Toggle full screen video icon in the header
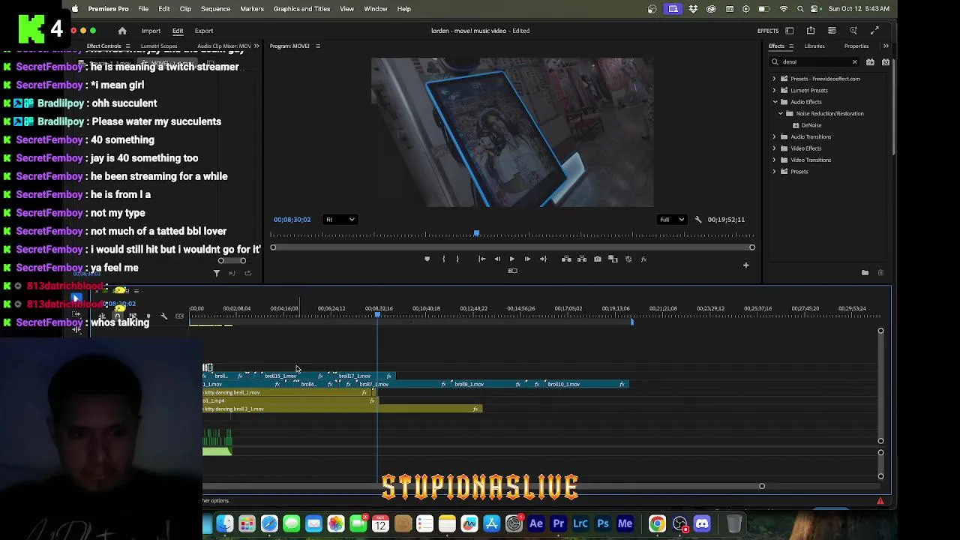The image size is (960, 540). 874,31
